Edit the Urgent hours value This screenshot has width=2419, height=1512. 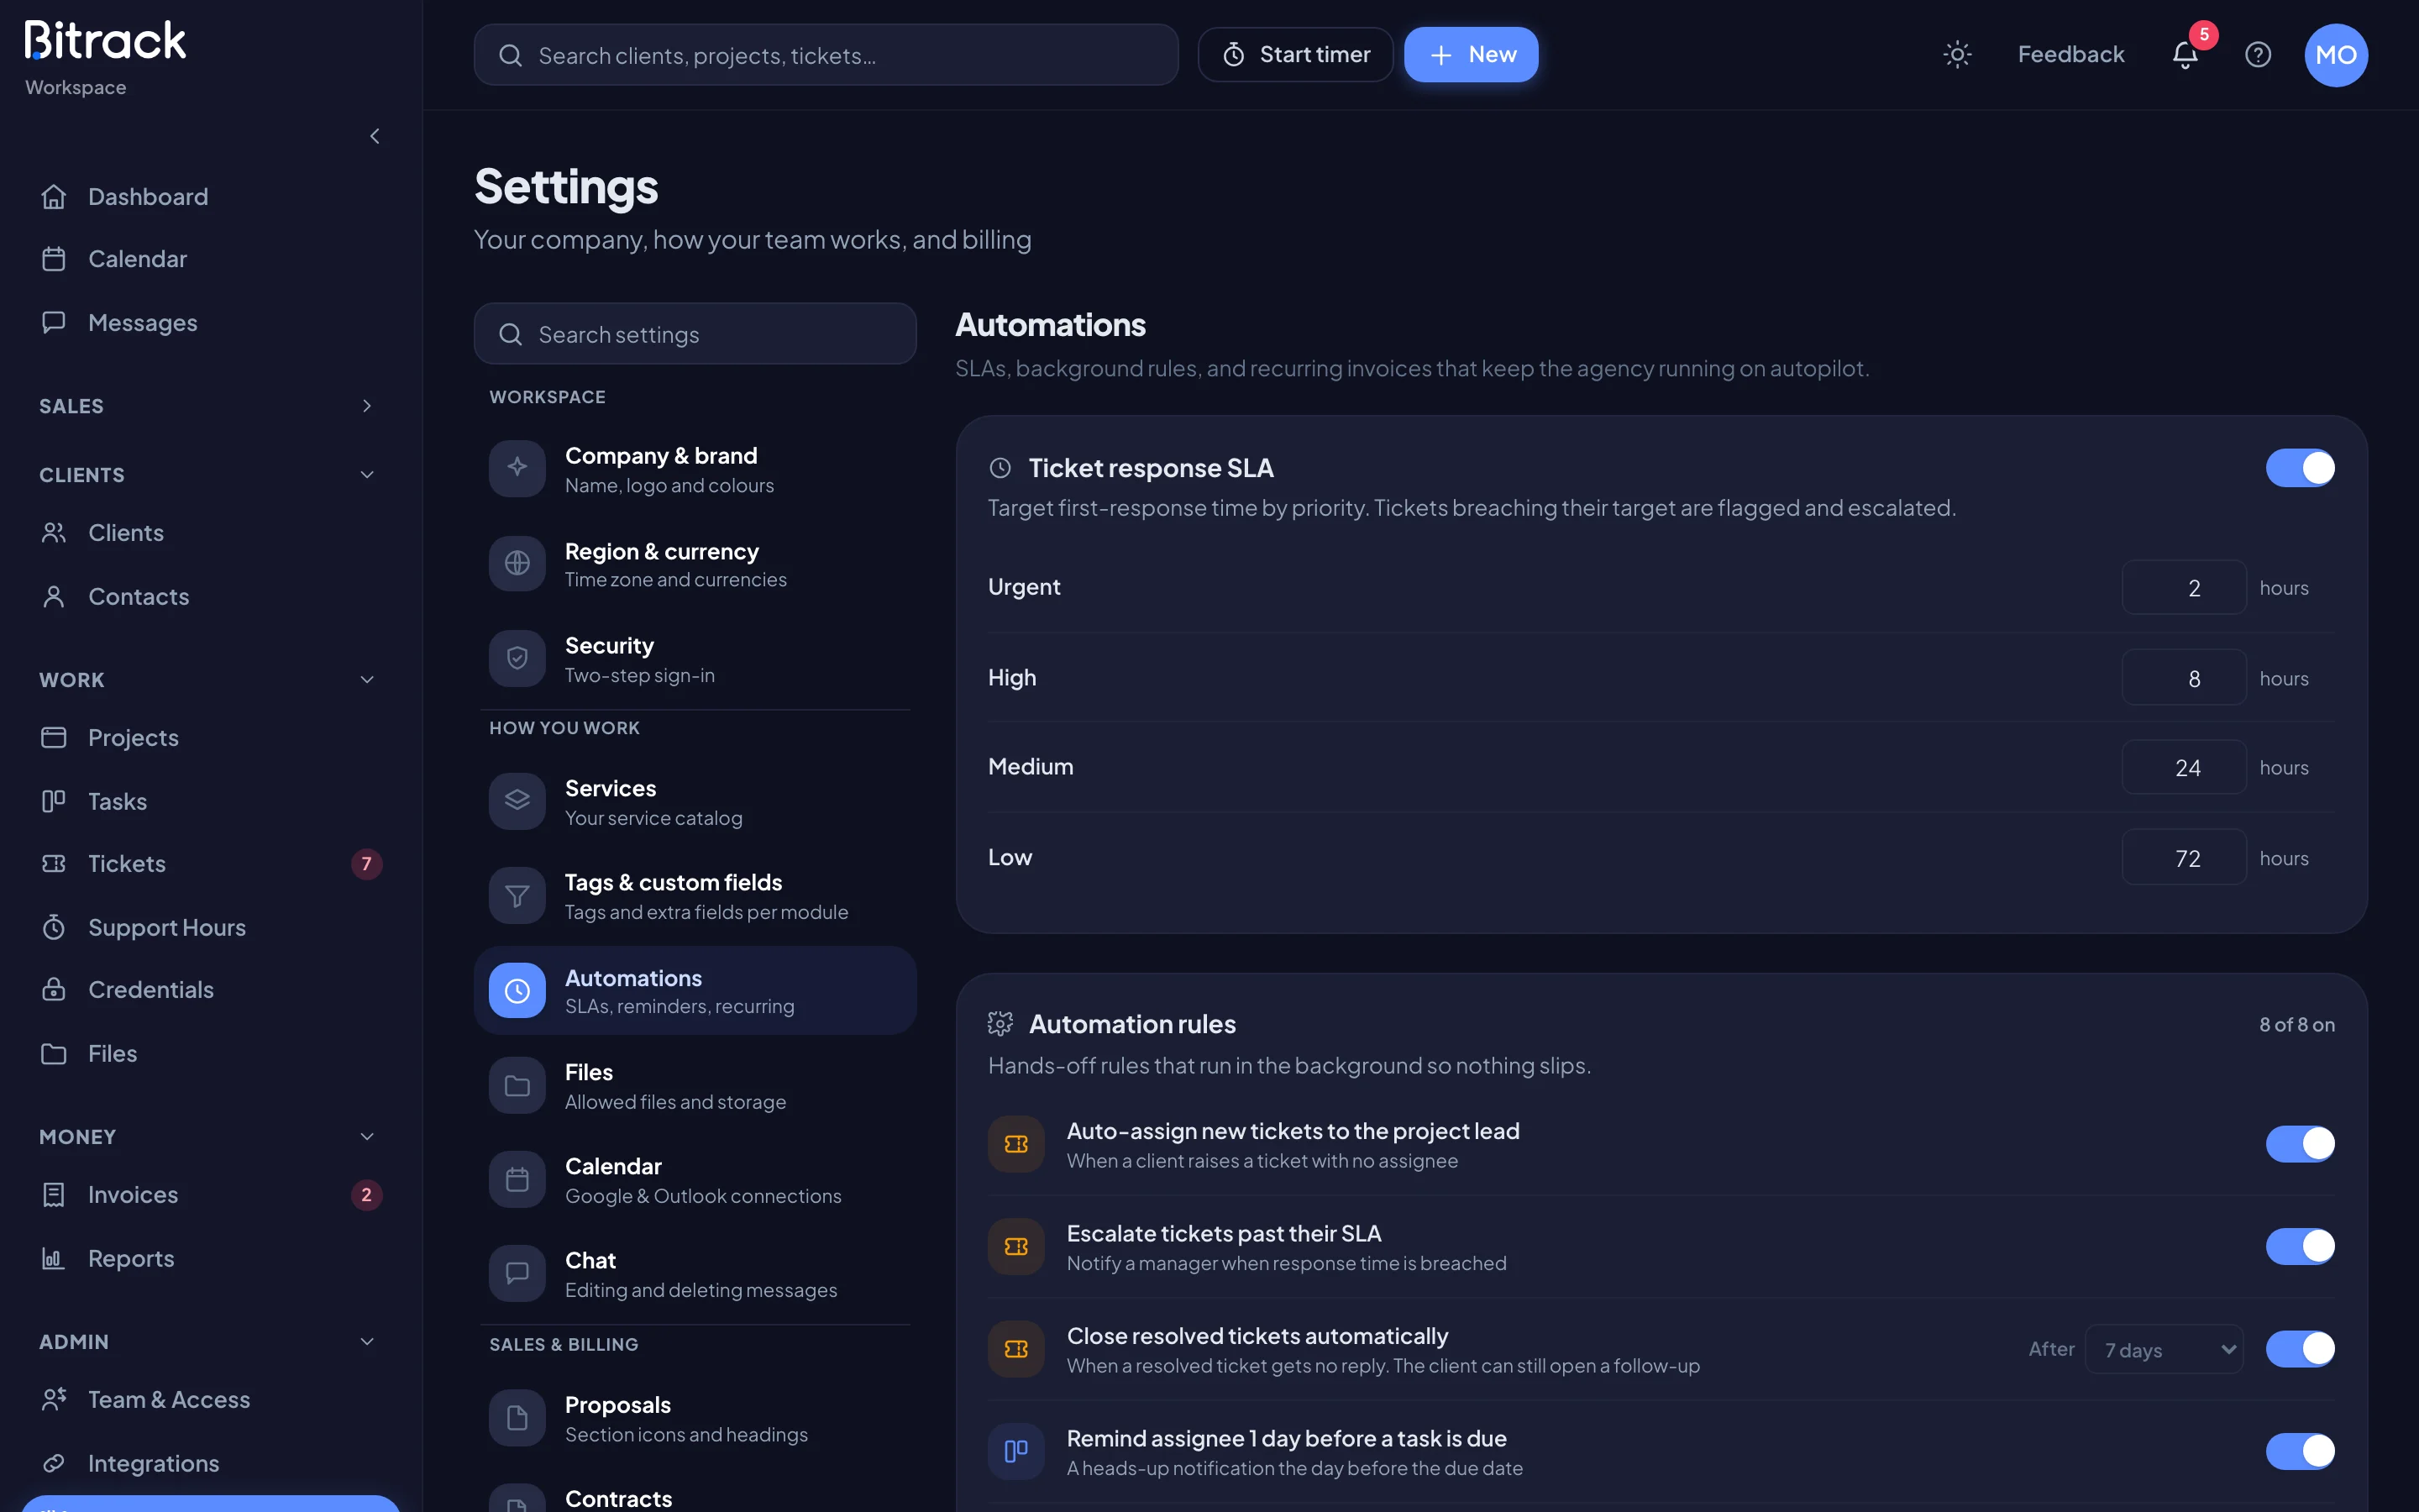pos(2184,588)
